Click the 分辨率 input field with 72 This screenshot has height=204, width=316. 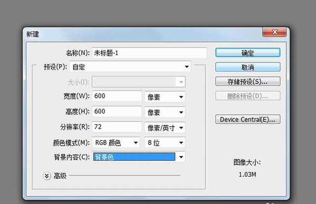point(117,127)
